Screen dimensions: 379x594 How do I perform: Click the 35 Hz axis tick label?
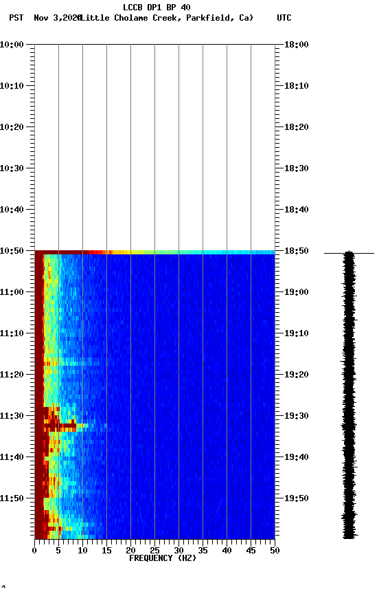tap(203, 551)
